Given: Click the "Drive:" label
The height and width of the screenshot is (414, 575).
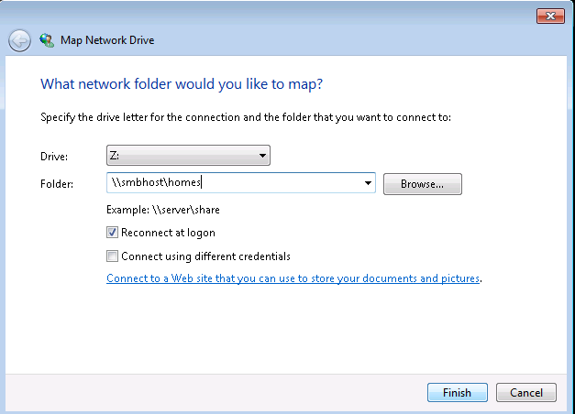Looking at the screenshot, I should [55, 157].
